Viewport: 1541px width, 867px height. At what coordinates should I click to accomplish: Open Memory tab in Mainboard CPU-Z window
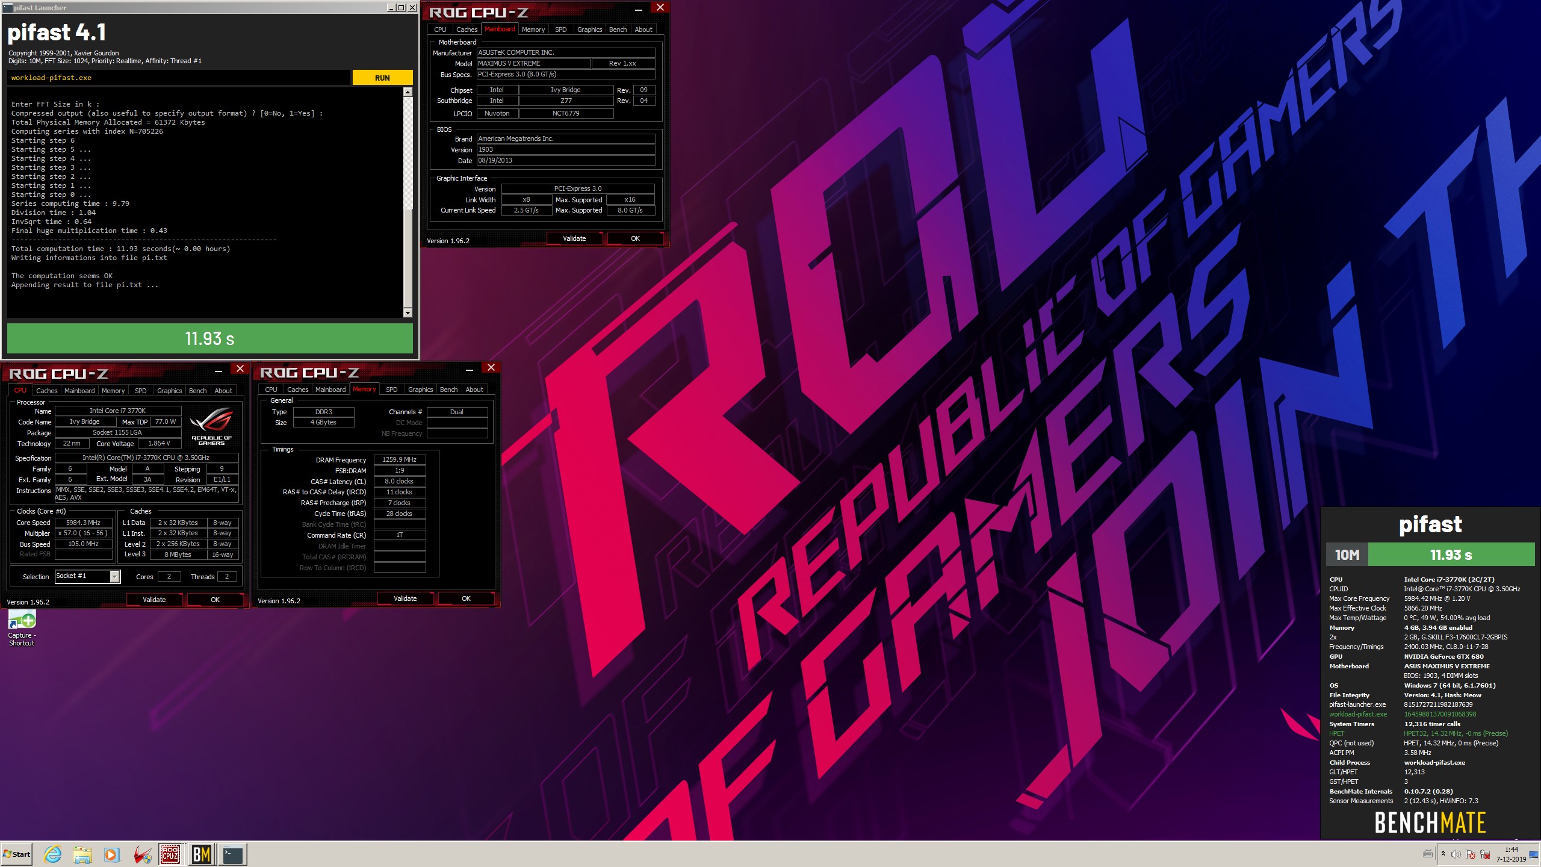click(533, 29)
